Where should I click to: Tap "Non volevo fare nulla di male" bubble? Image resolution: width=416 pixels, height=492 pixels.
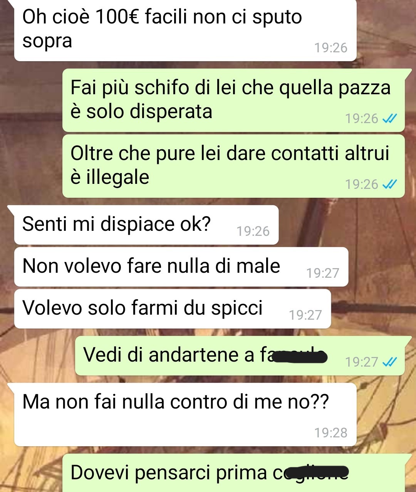181,267
